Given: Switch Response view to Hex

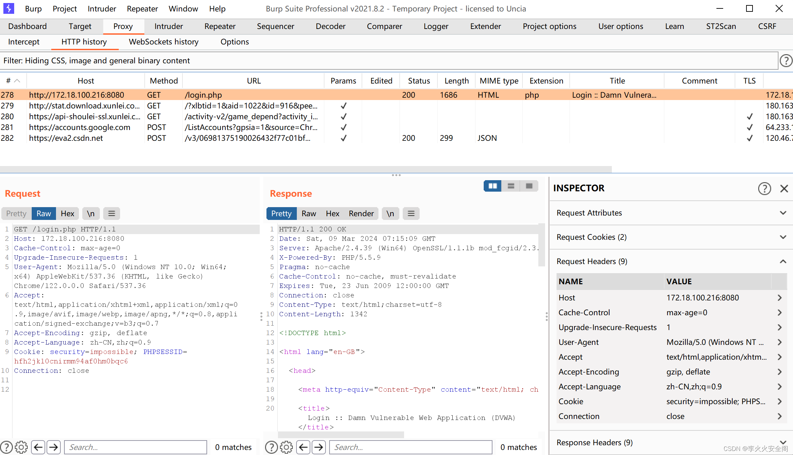Looking at the screenshot, I should [x=333, y=214].
